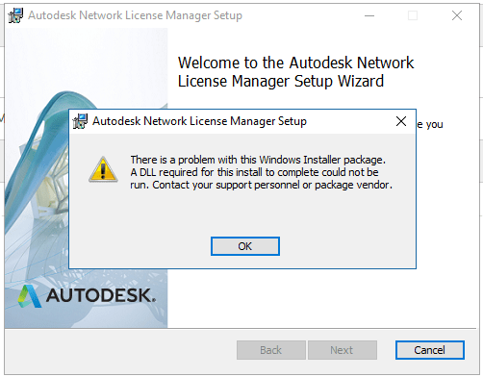Click the installer icon in the error dialog title bar
Viewport: 483px width, 377px height.
click(80, 121)
